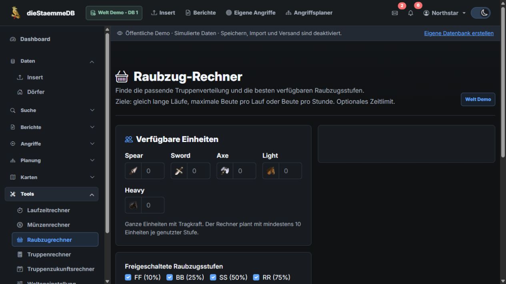This screenshot has height=284, width=506.
Task: Uncheck the BB (25%) checkbox
Action: coord(170,277)
